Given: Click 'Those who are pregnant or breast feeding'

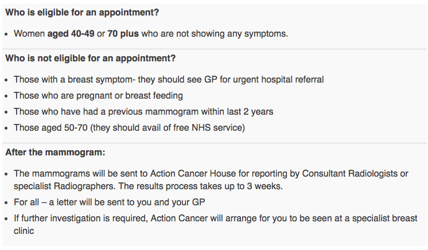Looking at the screenshot, I should pyautogui.click(x=98, y=96).
